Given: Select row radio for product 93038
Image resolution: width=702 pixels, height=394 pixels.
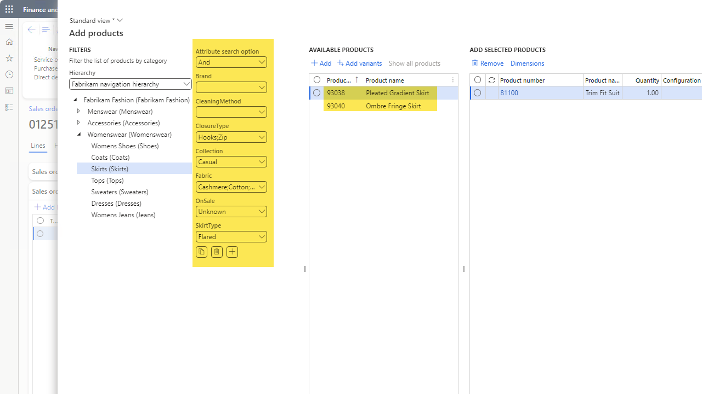Looking at the screenshot, I should pyautogui.click(x=316, y=93).
